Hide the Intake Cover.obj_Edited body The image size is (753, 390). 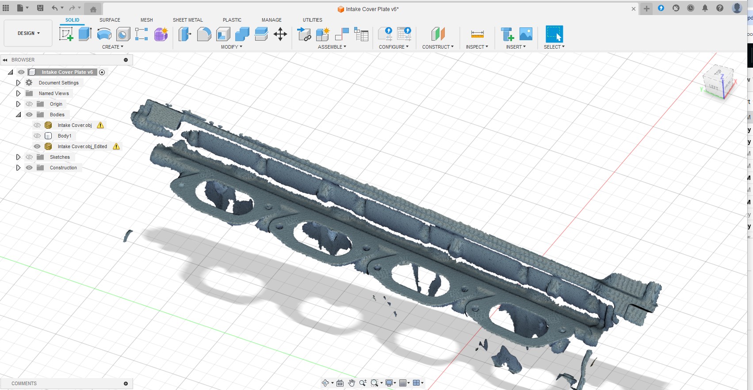37,146
